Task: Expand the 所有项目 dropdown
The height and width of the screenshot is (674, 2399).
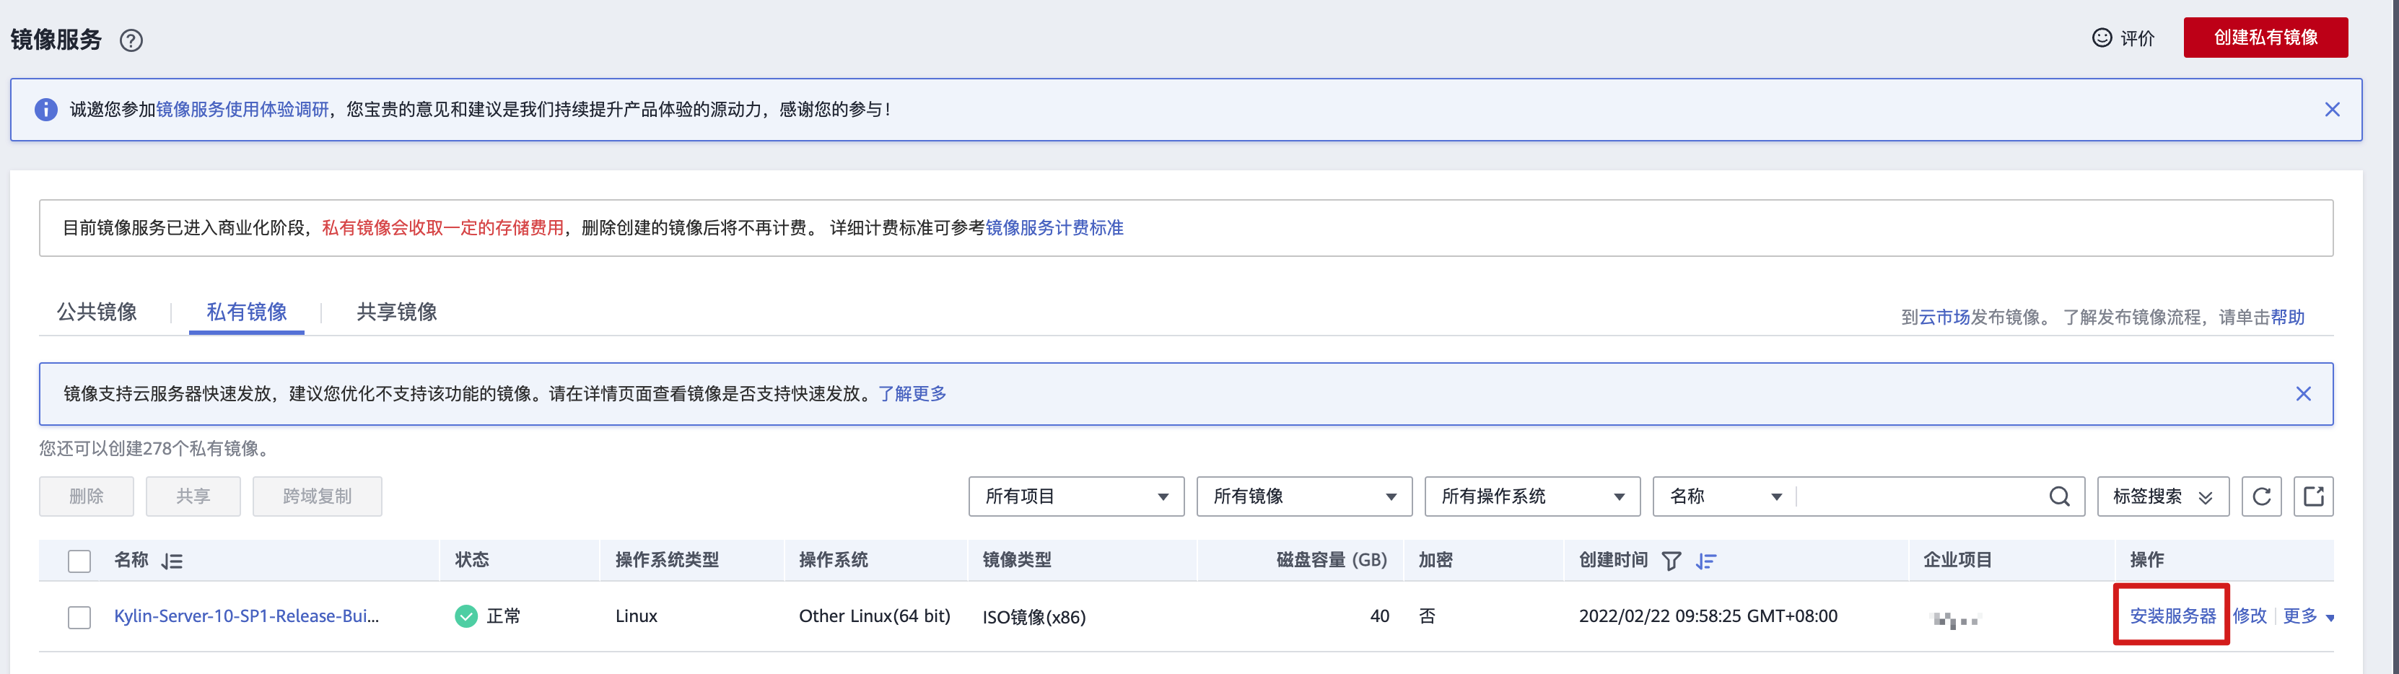Action: [1075, 496]
